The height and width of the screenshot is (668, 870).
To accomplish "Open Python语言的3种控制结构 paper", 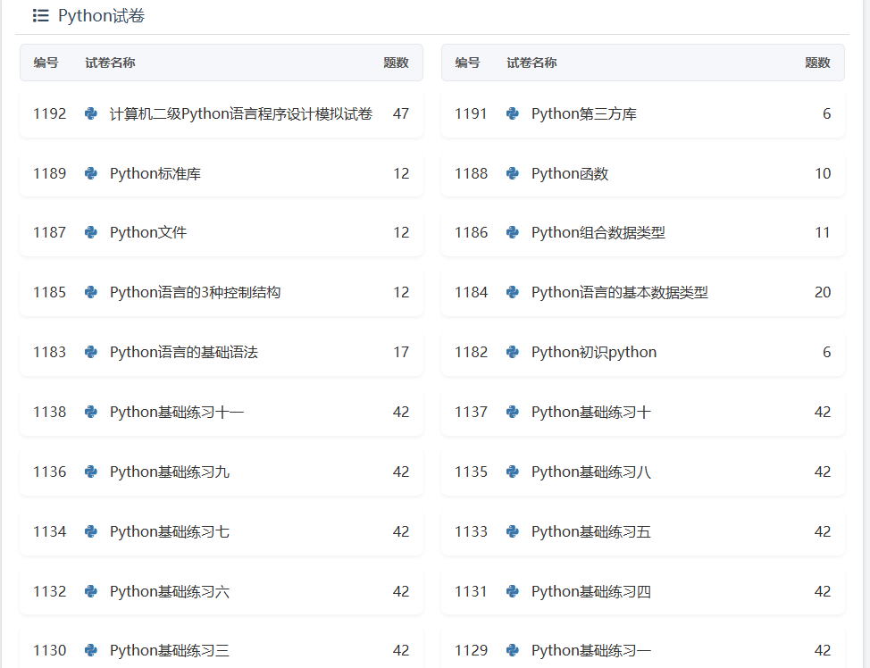I will pyautogui.click(x=196, y=292).
